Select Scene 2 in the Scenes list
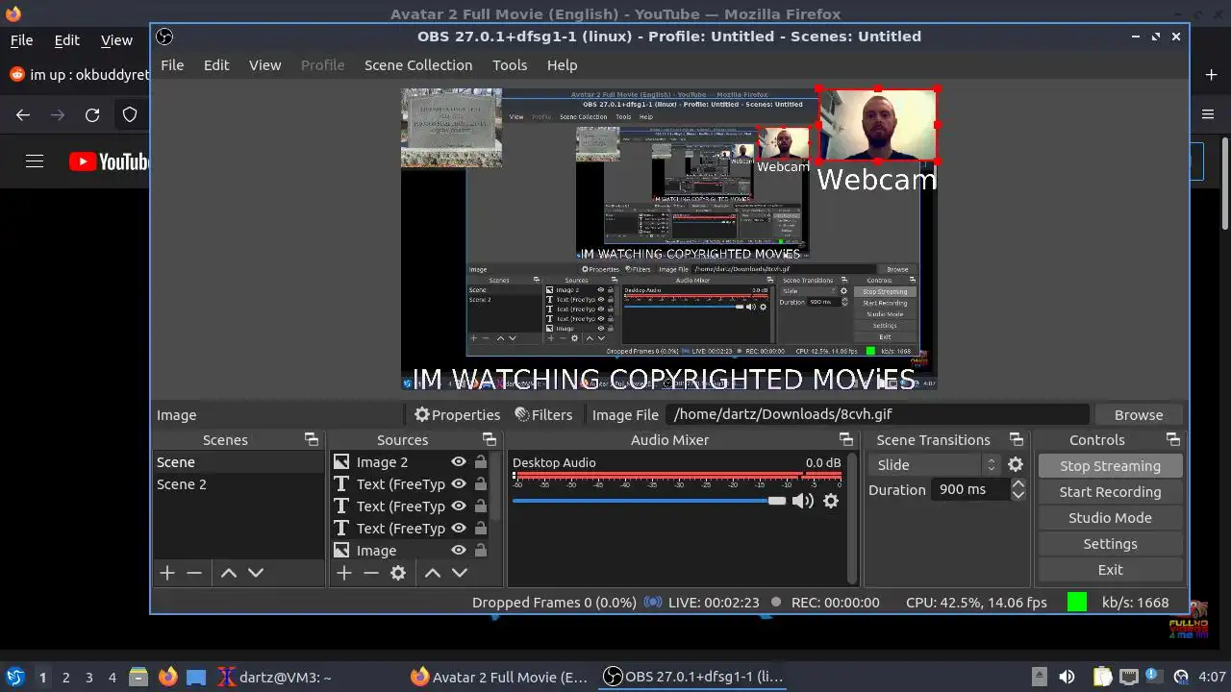 tap(239, 484)
